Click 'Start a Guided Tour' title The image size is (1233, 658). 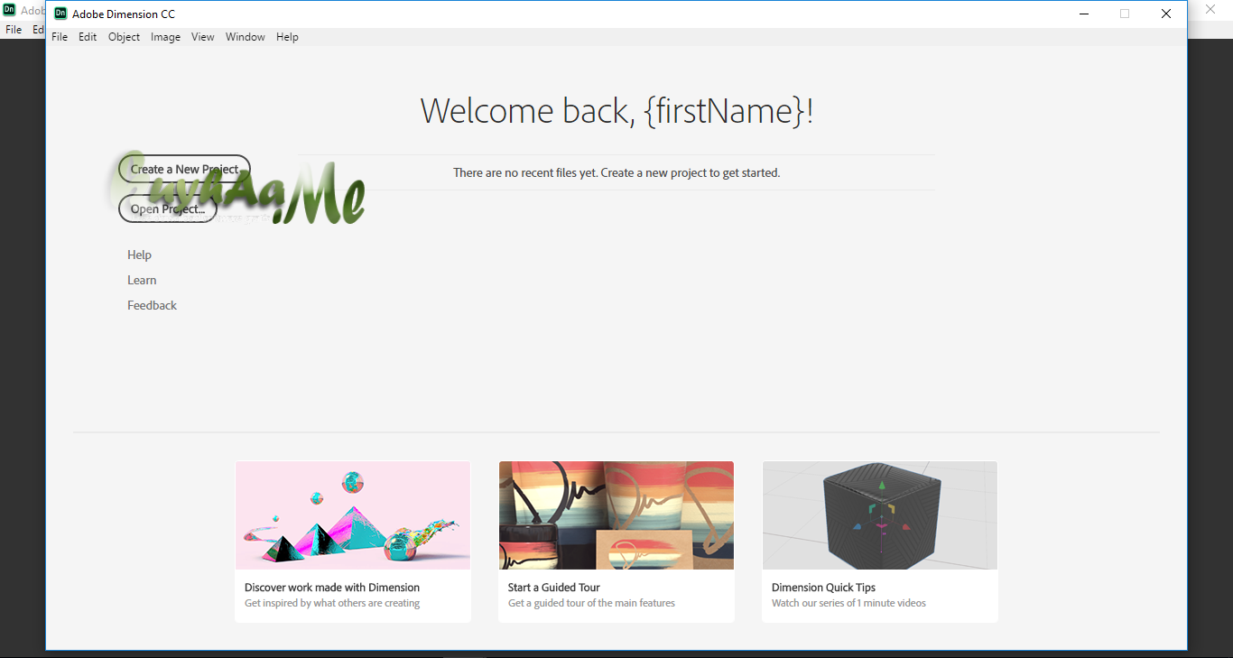pyautogui.click(x=554, y=587)
